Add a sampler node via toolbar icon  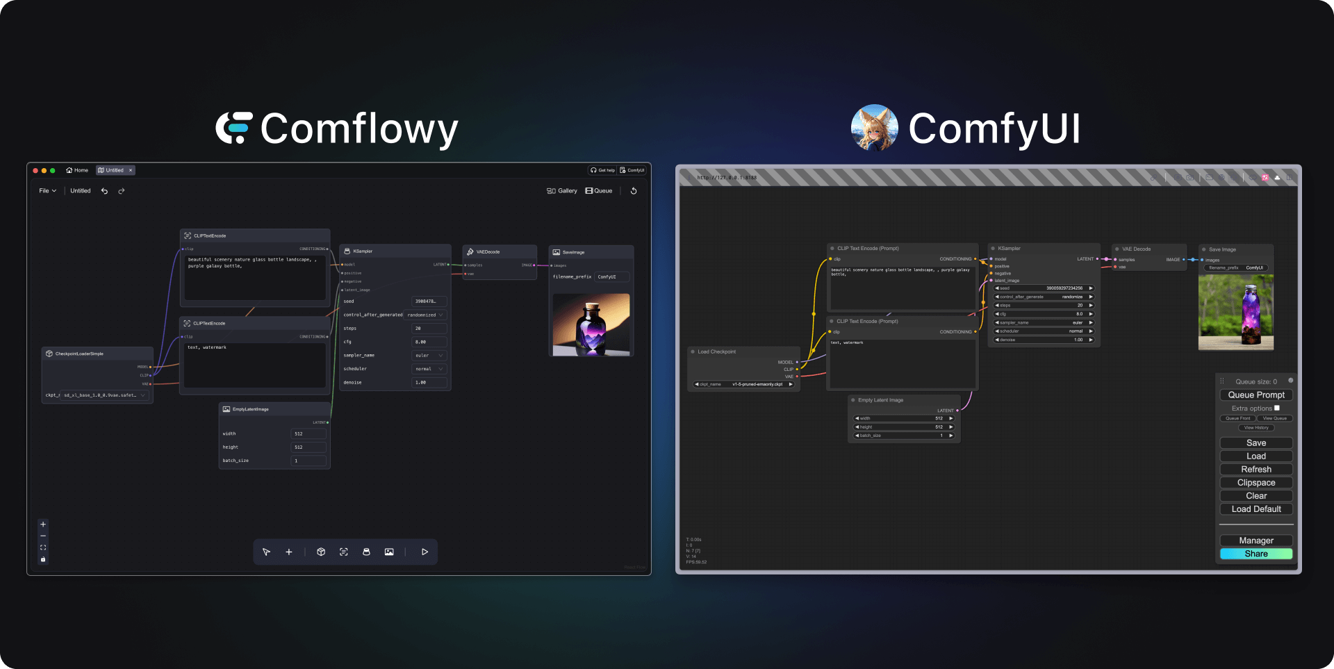tap(366, 552)
